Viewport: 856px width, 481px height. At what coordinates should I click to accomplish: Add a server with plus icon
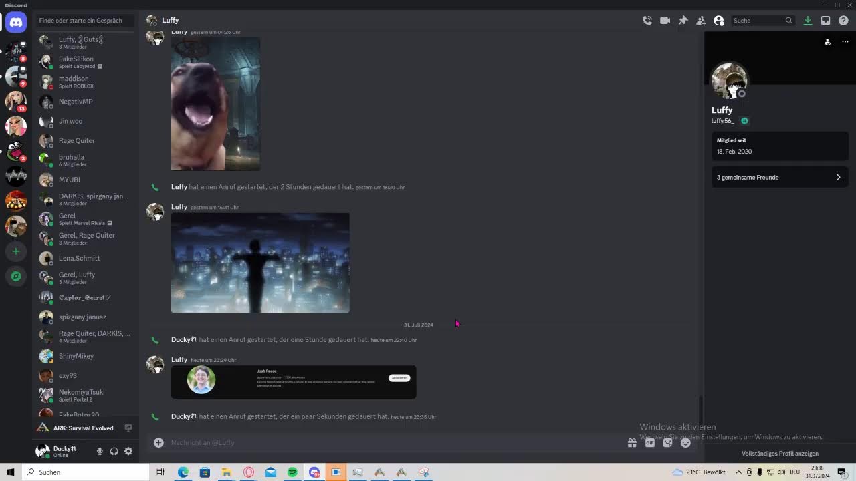pyautogui.click(x=16, y=251)
